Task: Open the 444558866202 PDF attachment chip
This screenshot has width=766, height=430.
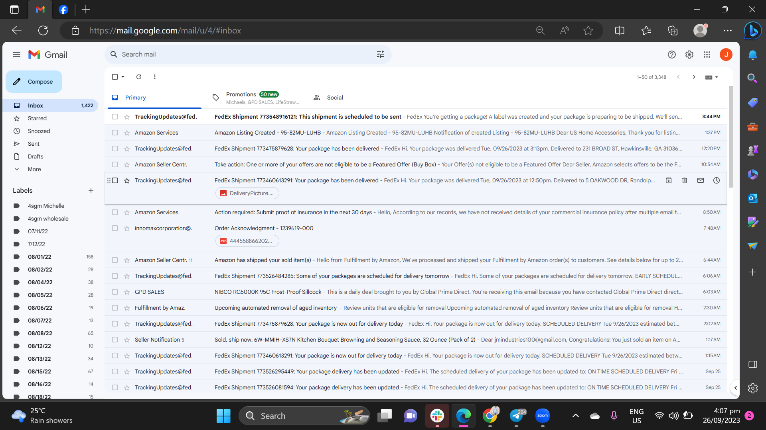Action: click(x=247, y=241)
